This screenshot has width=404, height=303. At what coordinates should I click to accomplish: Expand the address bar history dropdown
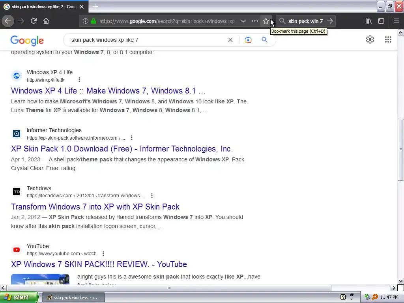(x=243, y=21)
